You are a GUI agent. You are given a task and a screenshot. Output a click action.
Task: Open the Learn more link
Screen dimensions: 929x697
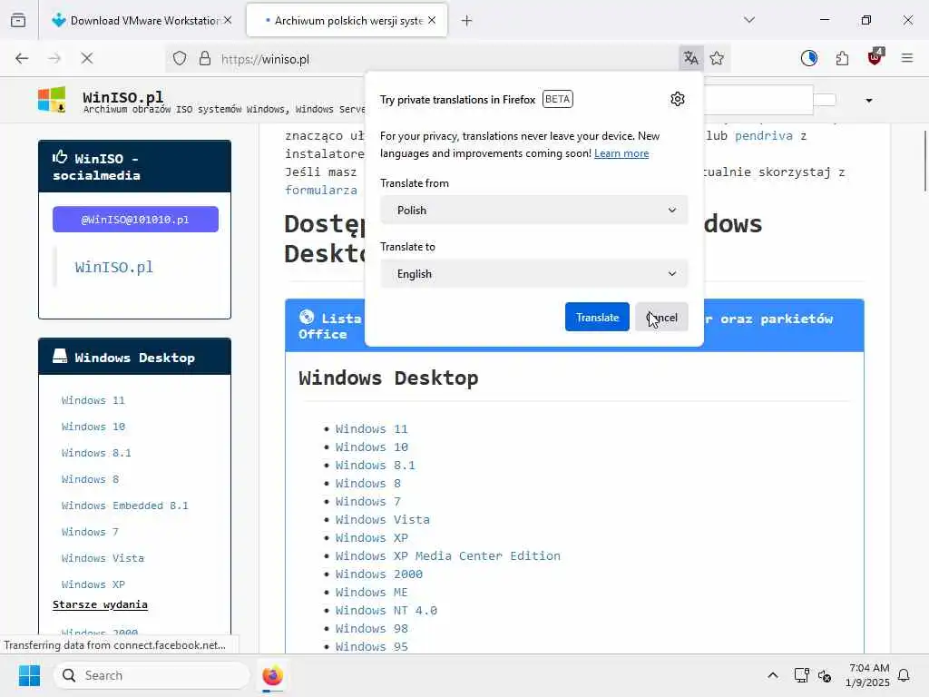621,153
